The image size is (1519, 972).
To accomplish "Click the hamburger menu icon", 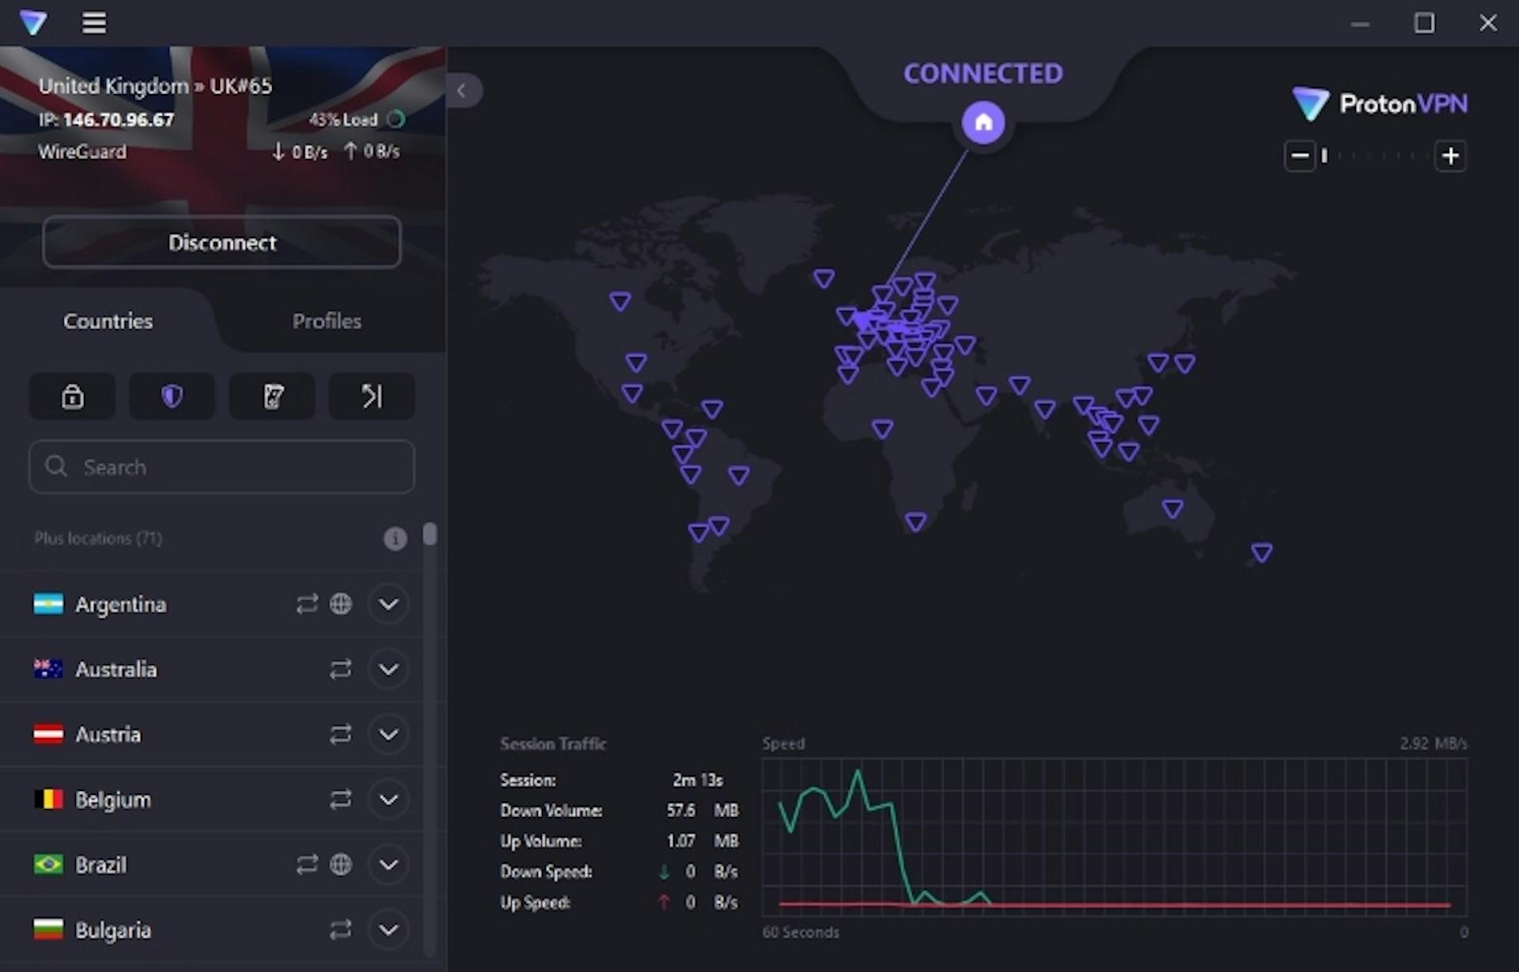I will (94, 22).
